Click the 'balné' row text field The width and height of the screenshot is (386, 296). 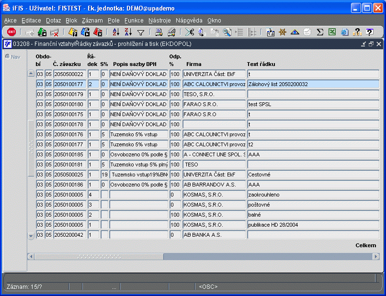pos(313,215)
